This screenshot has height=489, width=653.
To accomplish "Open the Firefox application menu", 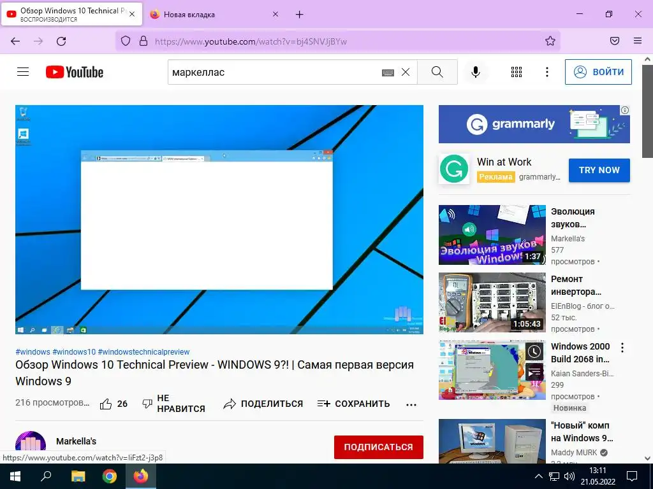I will (x=638, y=41).
